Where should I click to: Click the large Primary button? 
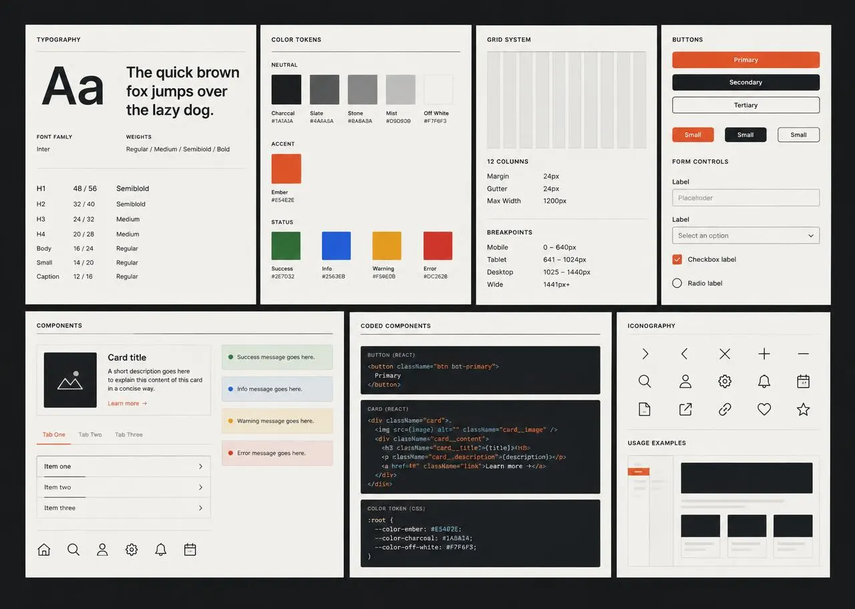[745, 60]
